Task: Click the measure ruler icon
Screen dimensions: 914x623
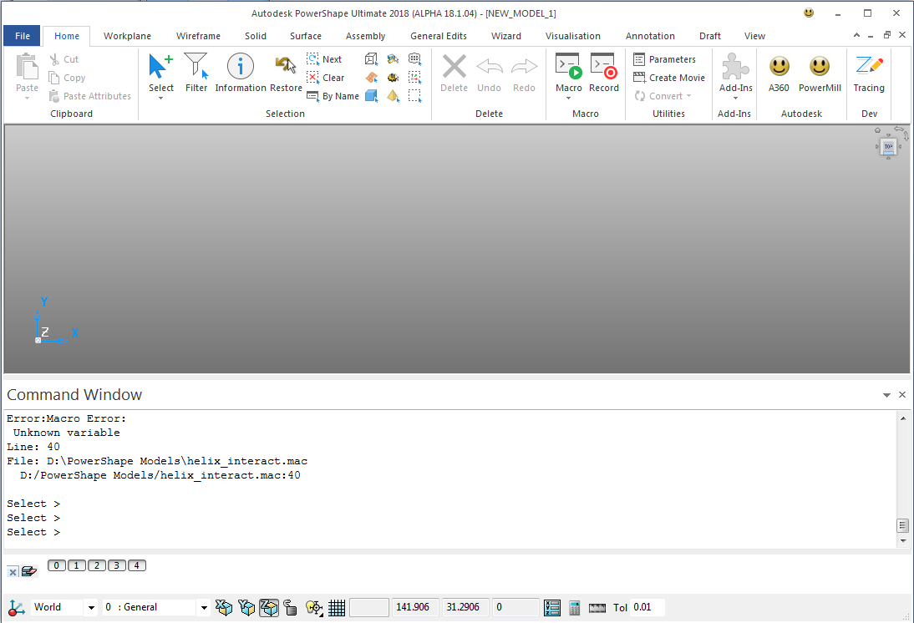Action: click(x=597, y=608)
